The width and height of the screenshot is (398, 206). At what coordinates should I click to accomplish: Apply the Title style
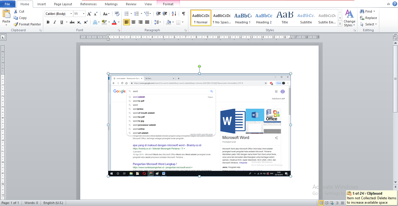[285, 18]
